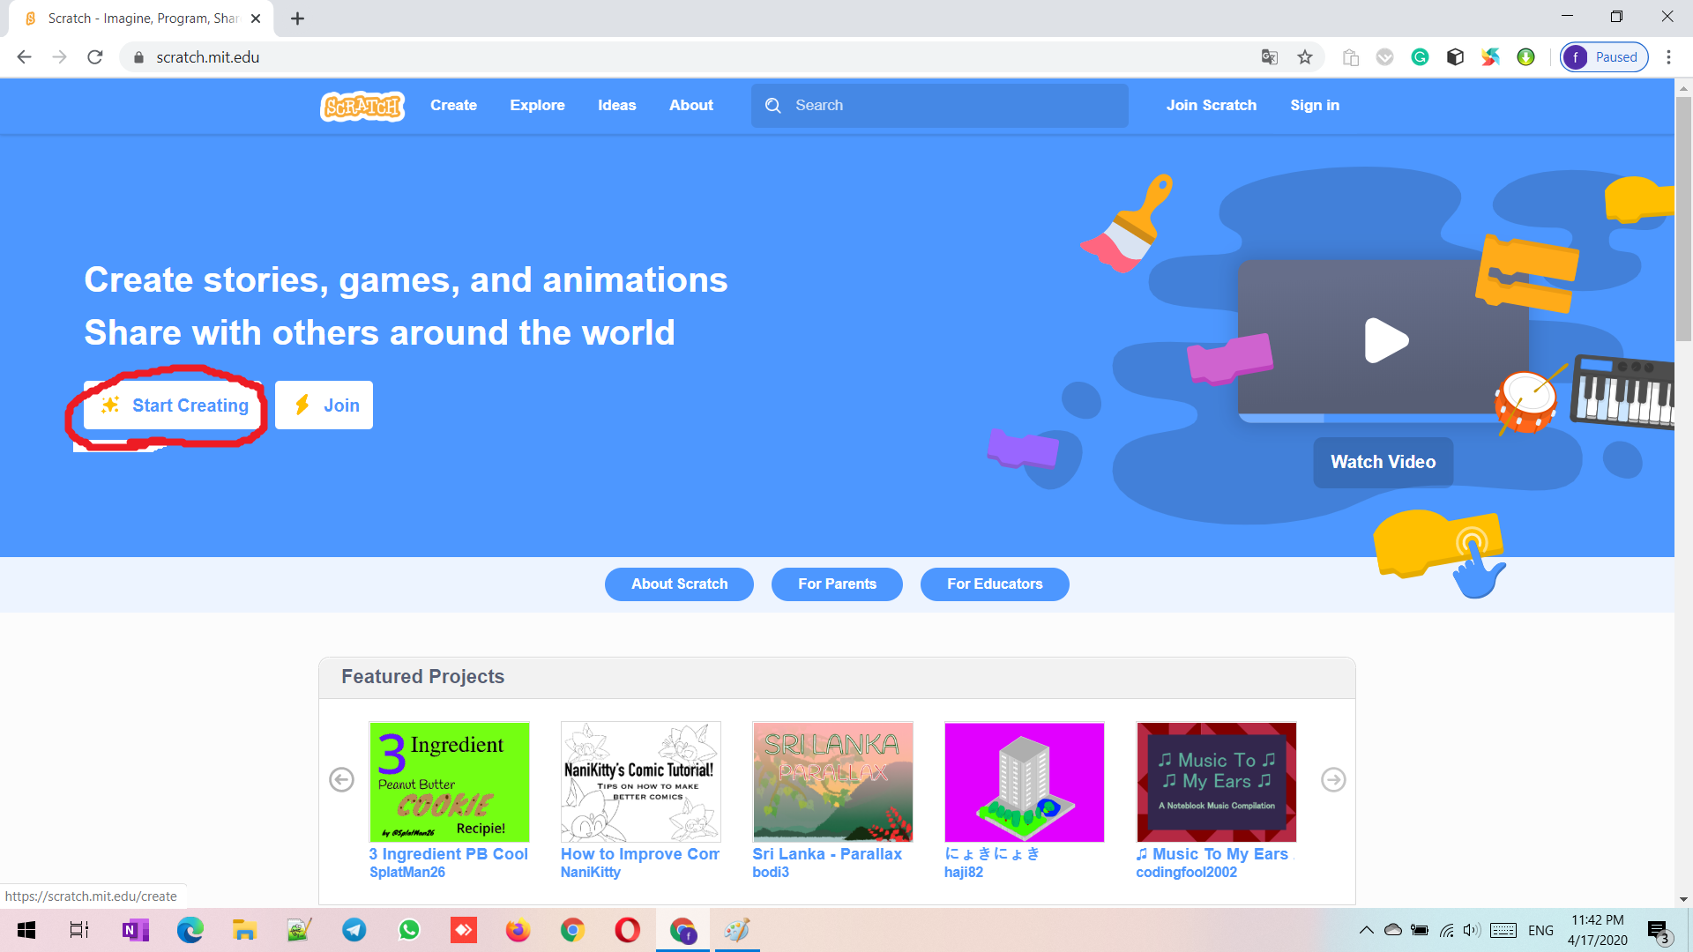Select the Scratch browser tab
The height and width of the screenshot is (952, 1693).
coord(141,19)
